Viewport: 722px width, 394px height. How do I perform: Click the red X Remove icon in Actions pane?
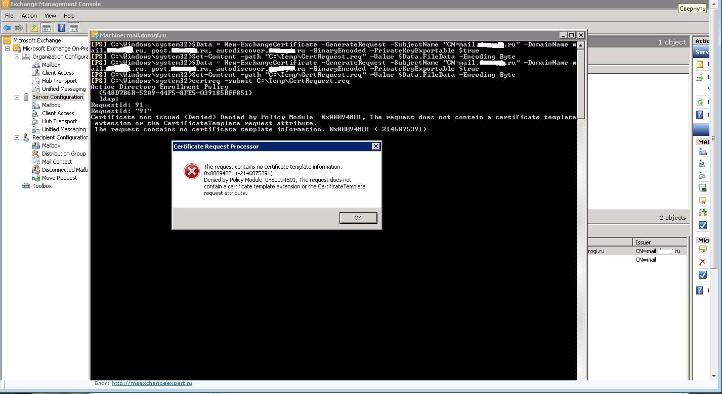[x=702, y=262]
